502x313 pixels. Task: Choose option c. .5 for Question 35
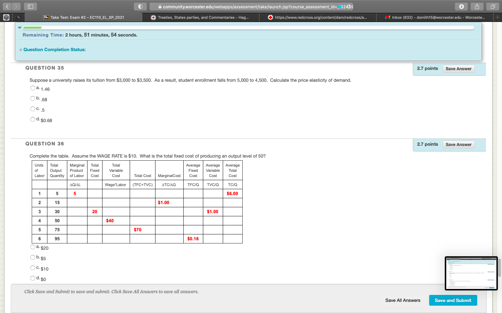tap(33, 109)
